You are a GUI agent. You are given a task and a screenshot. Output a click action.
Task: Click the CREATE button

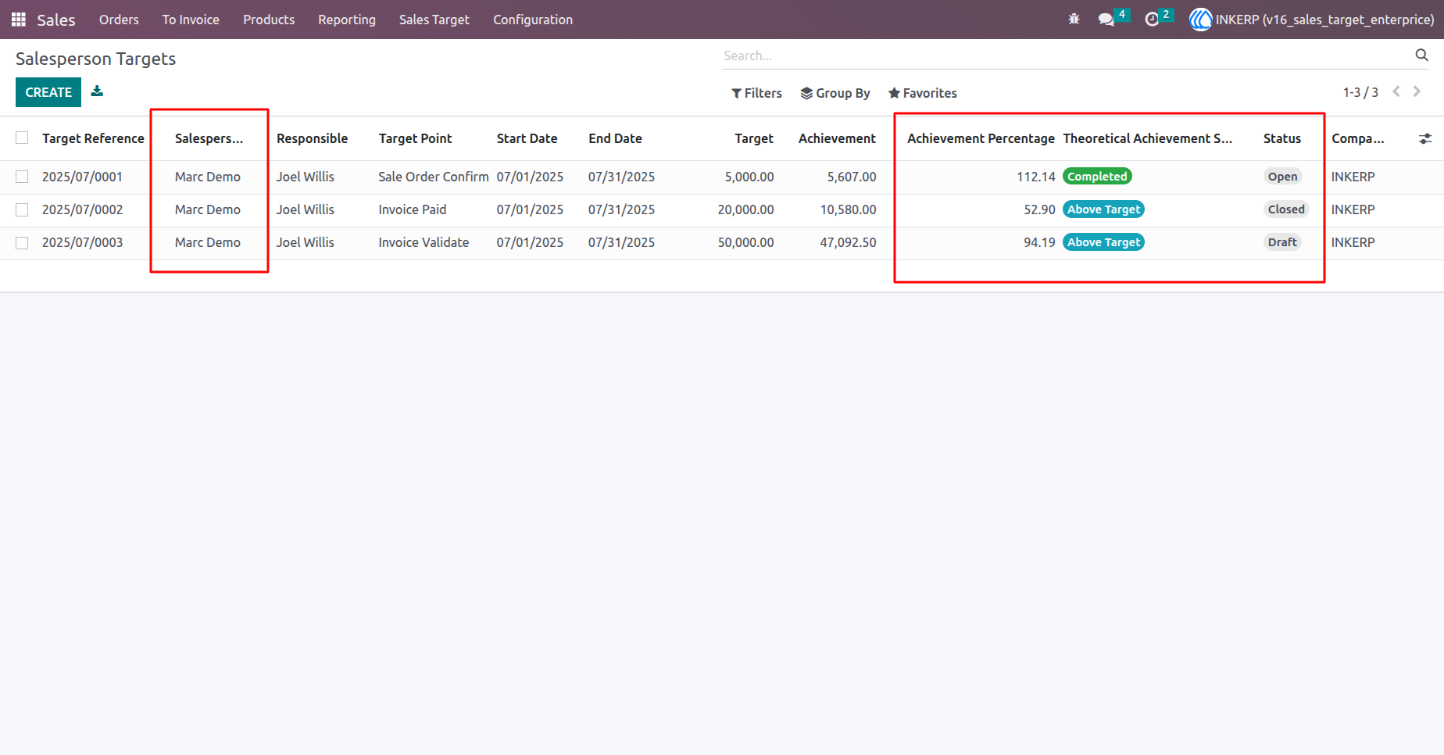point(48,92)
